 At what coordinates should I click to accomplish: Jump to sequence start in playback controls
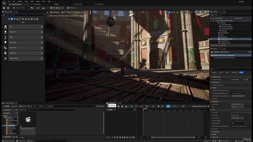(115, 137)
